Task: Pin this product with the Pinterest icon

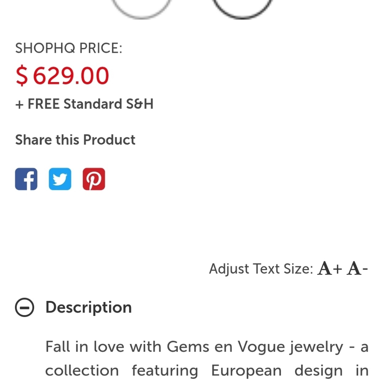Action: [94, 179]
